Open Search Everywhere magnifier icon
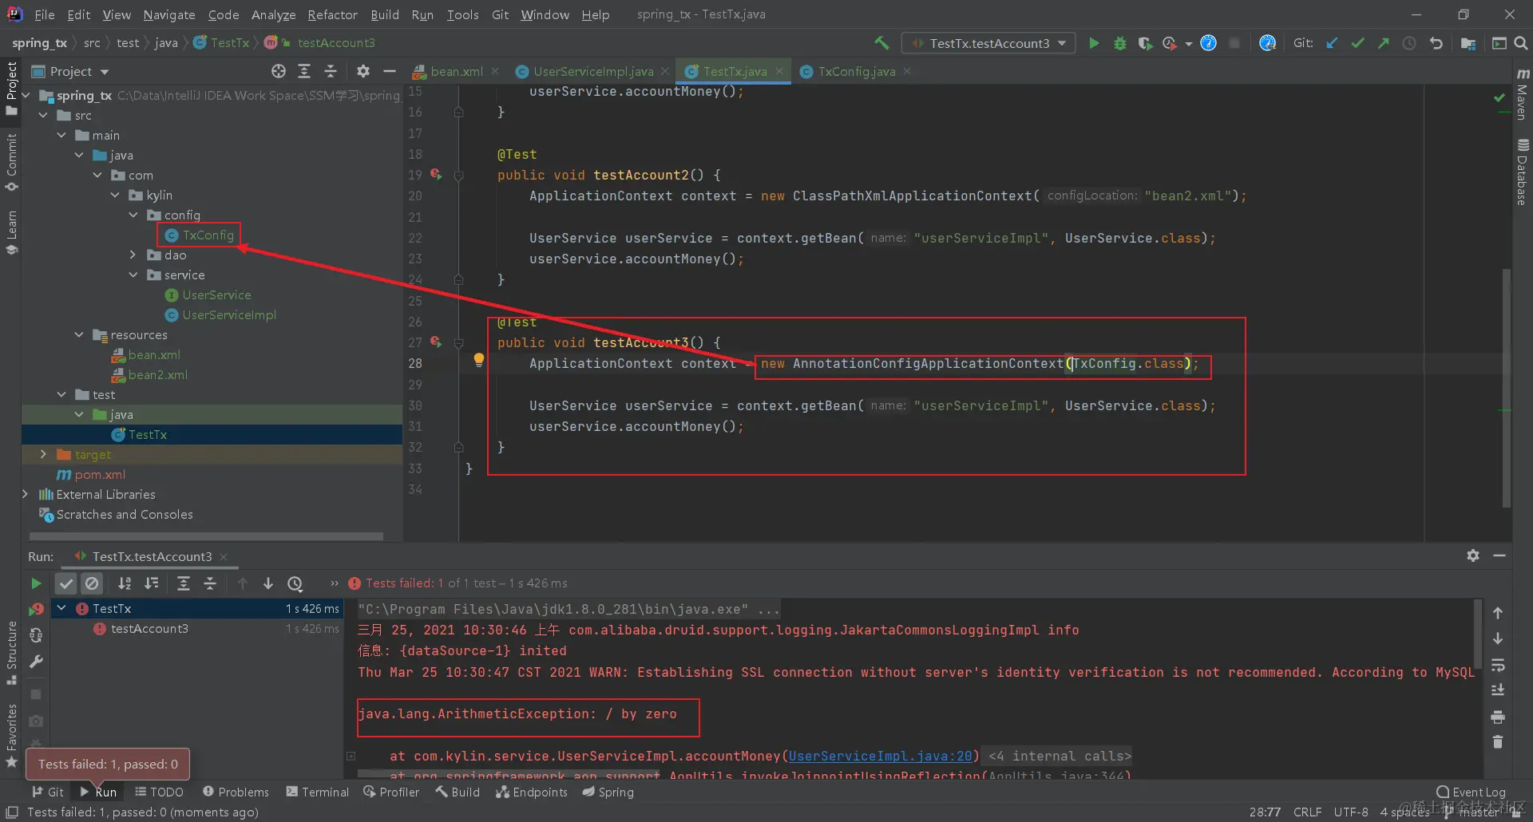This screenshot has height=822, width=1533. 1521,43
